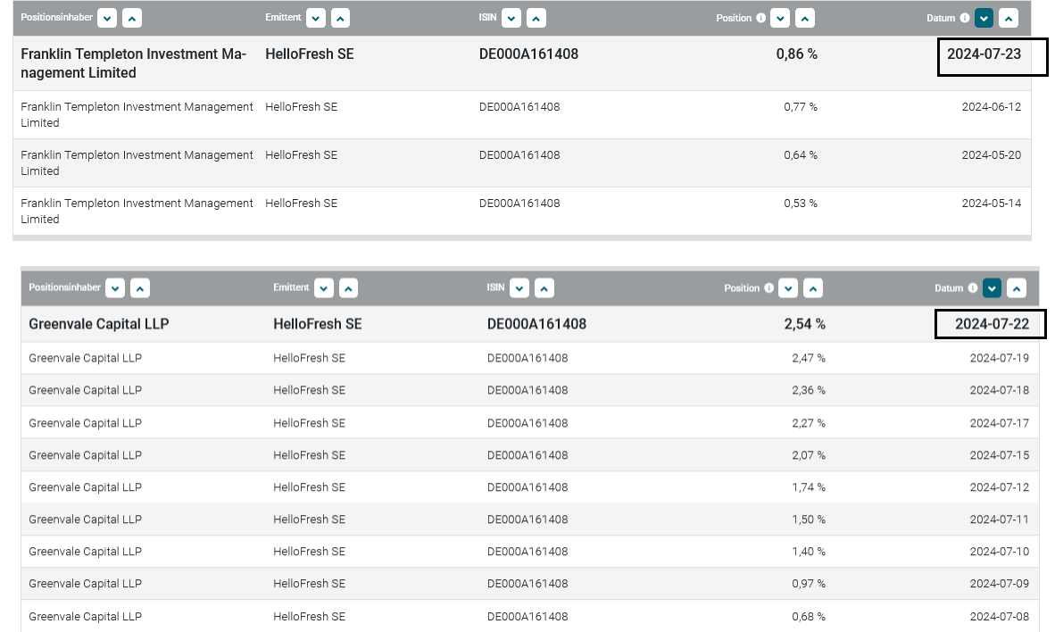This screenshot has height=632, width=1055.
Task: Sort Positionsinhaber ascending in top table
Action: tap(132, 18)
